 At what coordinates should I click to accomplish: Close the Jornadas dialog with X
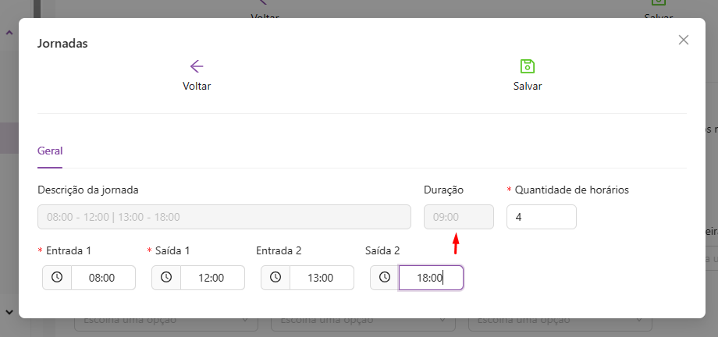tap(684, 40)
